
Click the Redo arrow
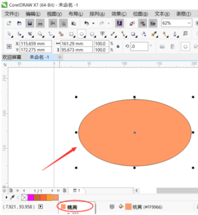tap(102, 23)
